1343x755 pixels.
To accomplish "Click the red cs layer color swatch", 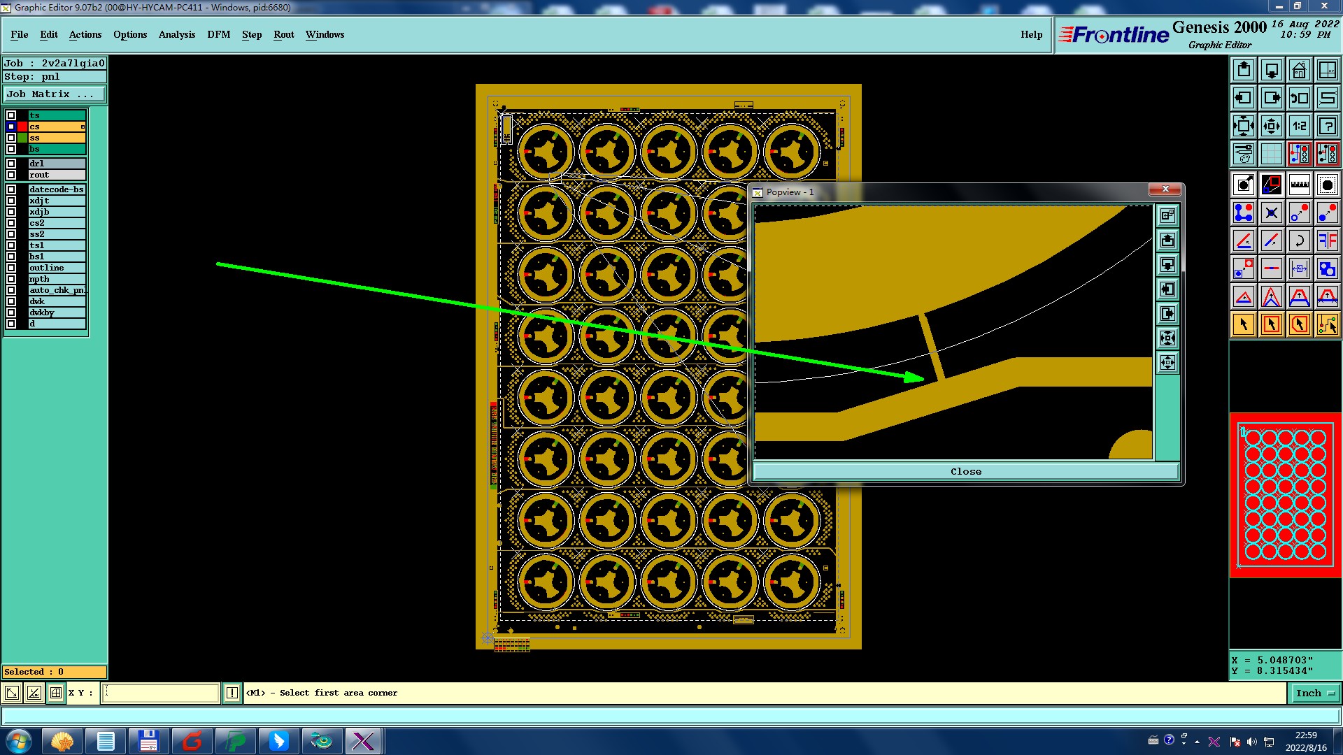I will [22, 127].
